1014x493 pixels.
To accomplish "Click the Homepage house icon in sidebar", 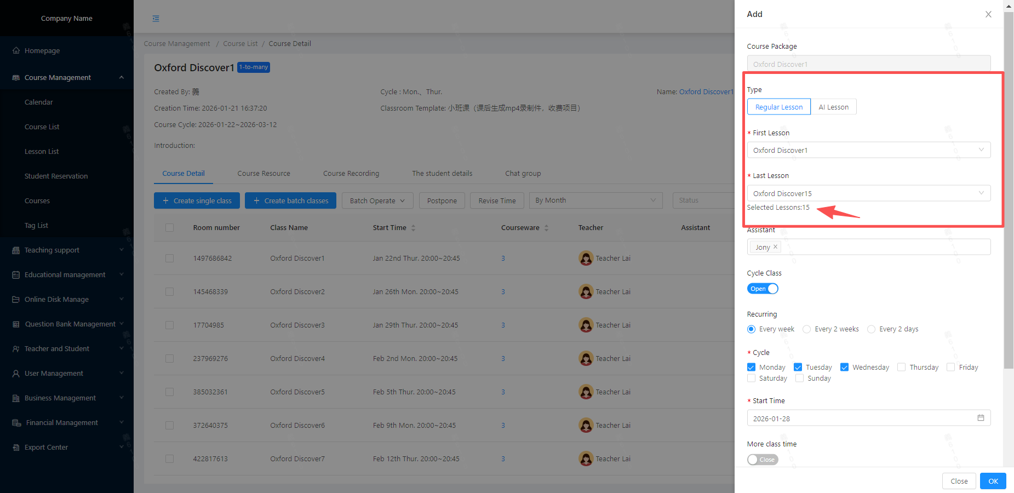I will click(x=16, y=50).
